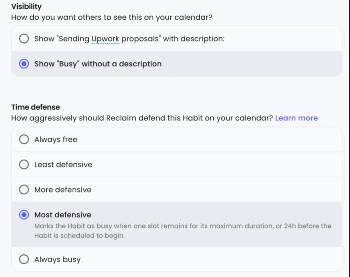Select the 'Always free' time defense option
Screen dimensions: 350x277
[24, 140]
